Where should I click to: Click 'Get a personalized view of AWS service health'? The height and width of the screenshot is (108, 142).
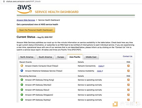[x=37, y=25]
